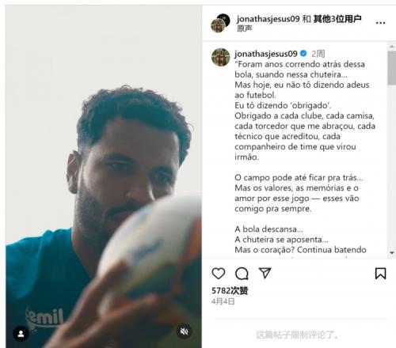Image resolution: width=396 pixels, height=348 pixels.
Task: Save post using bookmark icon
Action: 380,273
